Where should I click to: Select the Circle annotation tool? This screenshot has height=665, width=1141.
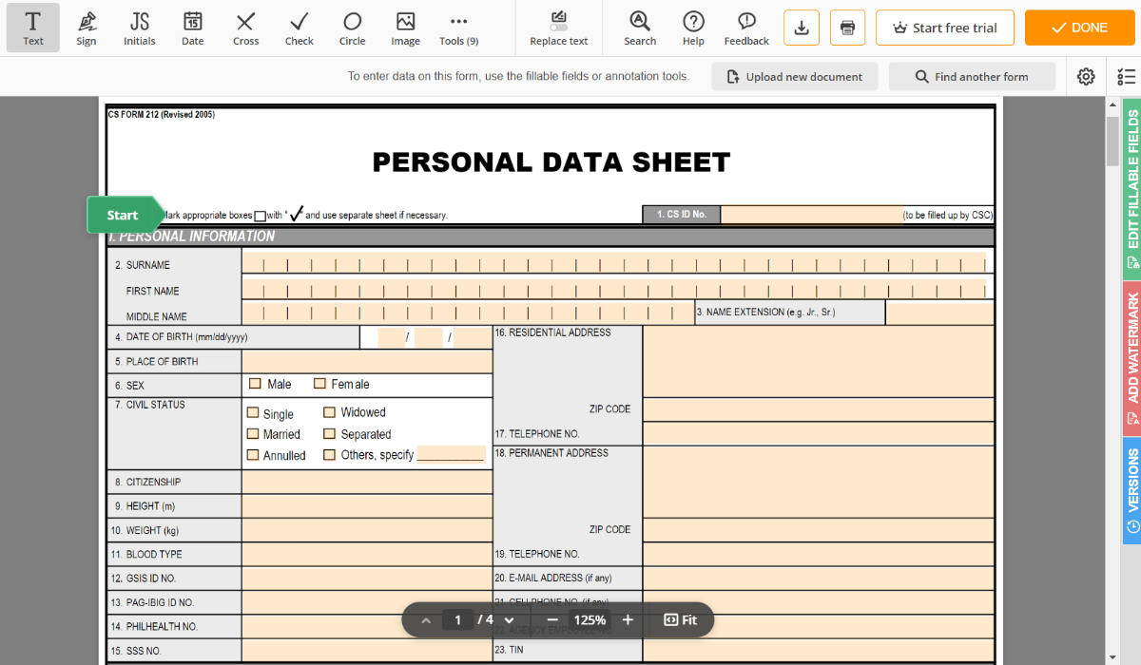click(352, 28)
